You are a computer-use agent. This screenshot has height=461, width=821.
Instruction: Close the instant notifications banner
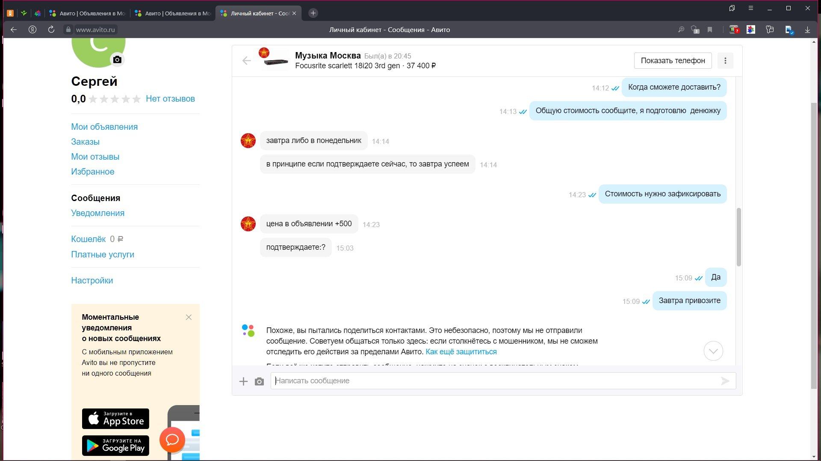tap(189, 317)
